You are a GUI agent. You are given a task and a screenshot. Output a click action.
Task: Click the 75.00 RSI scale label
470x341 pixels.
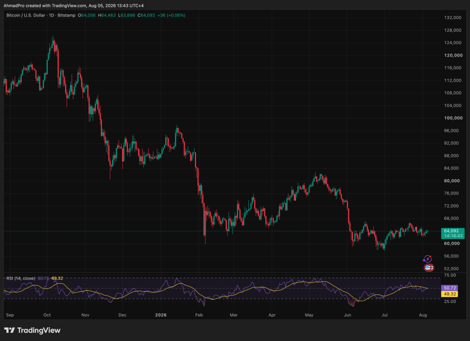[450, 275]
